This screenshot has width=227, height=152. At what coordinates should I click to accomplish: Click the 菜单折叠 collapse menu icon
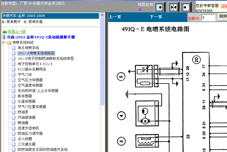pyautogui.click(x=25, y=22)
